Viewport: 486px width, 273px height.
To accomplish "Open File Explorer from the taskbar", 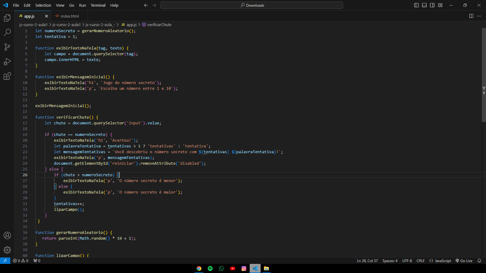I will [x=266, y=268].
